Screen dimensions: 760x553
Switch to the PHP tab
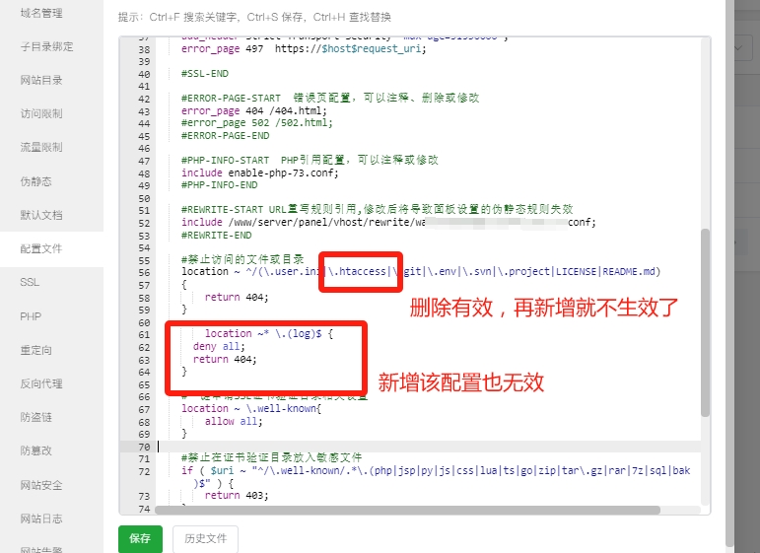click(31, 316)
